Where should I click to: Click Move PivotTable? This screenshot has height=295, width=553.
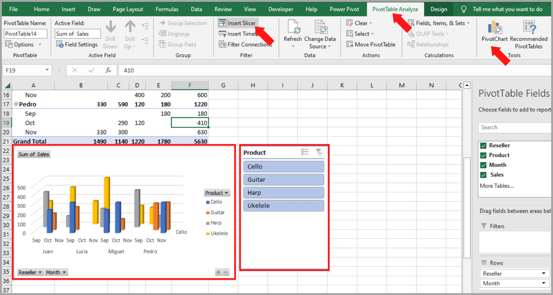pyautogui.click(x=371, y=44)
